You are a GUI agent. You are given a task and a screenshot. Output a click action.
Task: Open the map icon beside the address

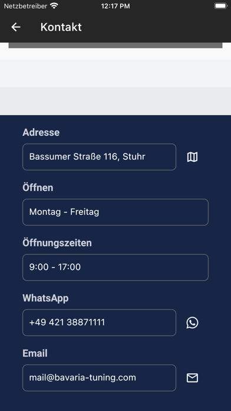[x=192, y=157]
